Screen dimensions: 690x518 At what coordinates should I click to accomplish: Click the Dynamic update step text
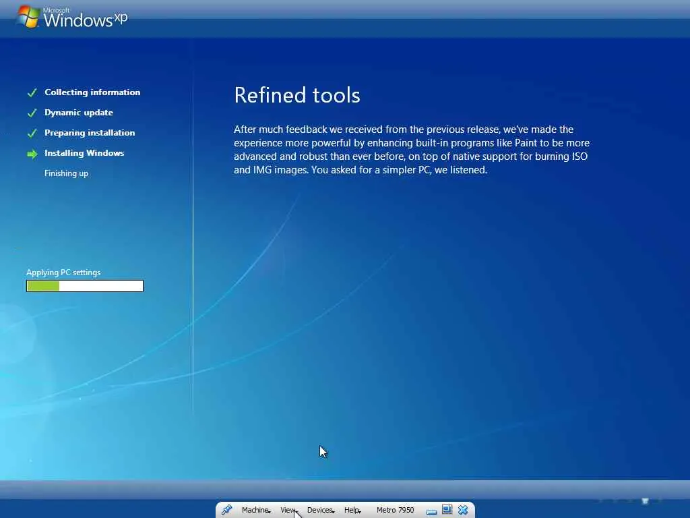79,113
